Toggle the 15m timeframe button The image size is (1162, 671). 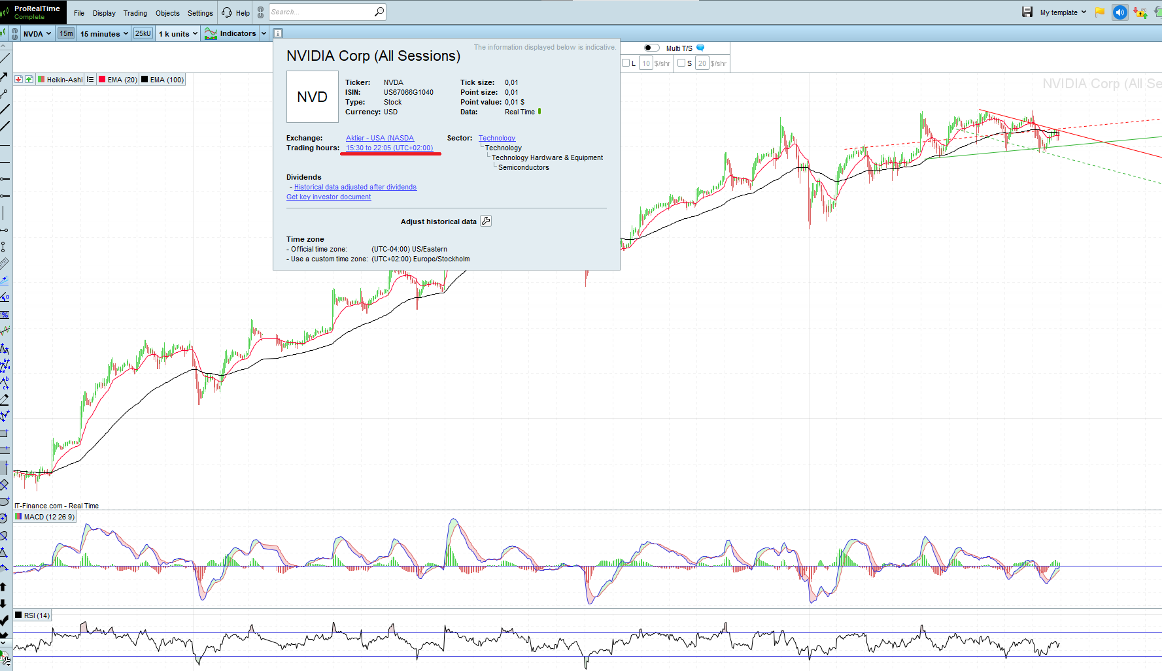[66, 33]
